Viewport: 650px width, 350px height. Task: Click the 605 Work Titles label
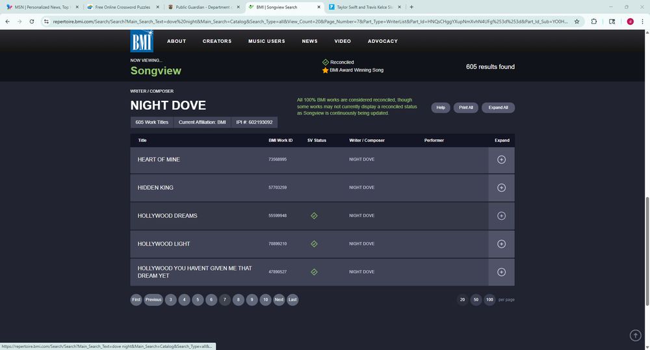[x=151, y=122]
